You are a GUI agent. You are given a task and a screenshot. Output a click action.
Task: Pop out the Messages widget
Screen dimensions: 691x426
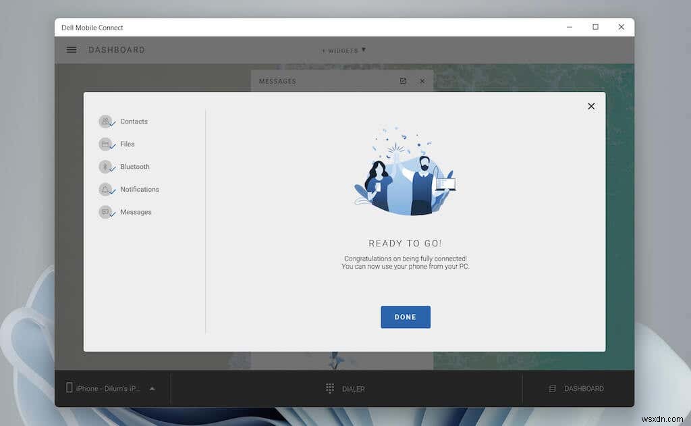[403, 80]
